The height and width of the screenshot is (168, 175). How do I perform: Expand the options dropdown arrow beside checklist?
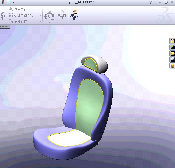[x=14, y=2]
